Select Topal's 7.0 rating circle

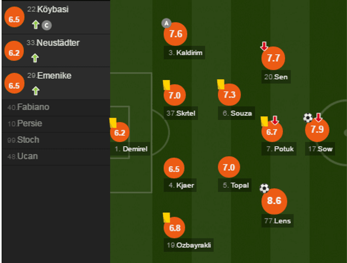tap(229, 167)
